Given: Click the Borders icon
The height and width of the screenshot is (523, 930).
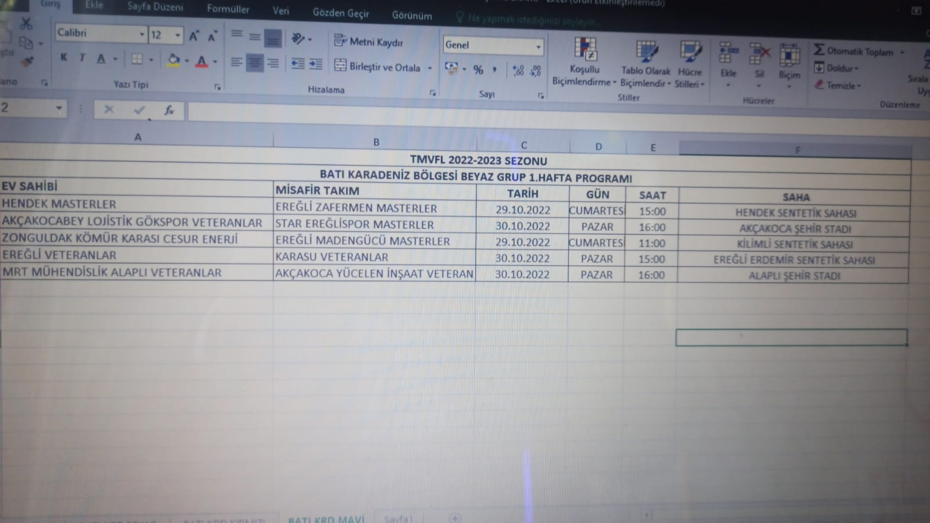Looking at the screenshot, I should point(137,59).
